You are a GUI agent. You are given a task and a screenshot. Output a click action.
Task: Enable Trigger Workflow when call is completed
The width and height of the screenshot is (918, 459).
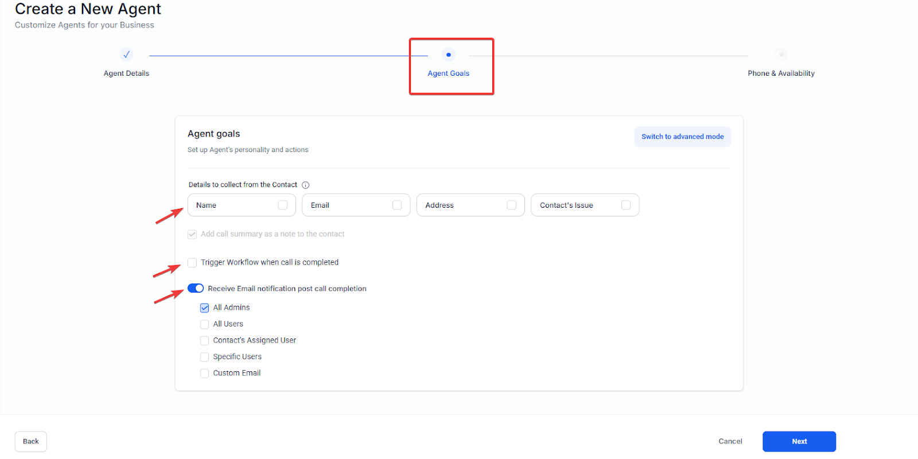[x=192, y=262]
